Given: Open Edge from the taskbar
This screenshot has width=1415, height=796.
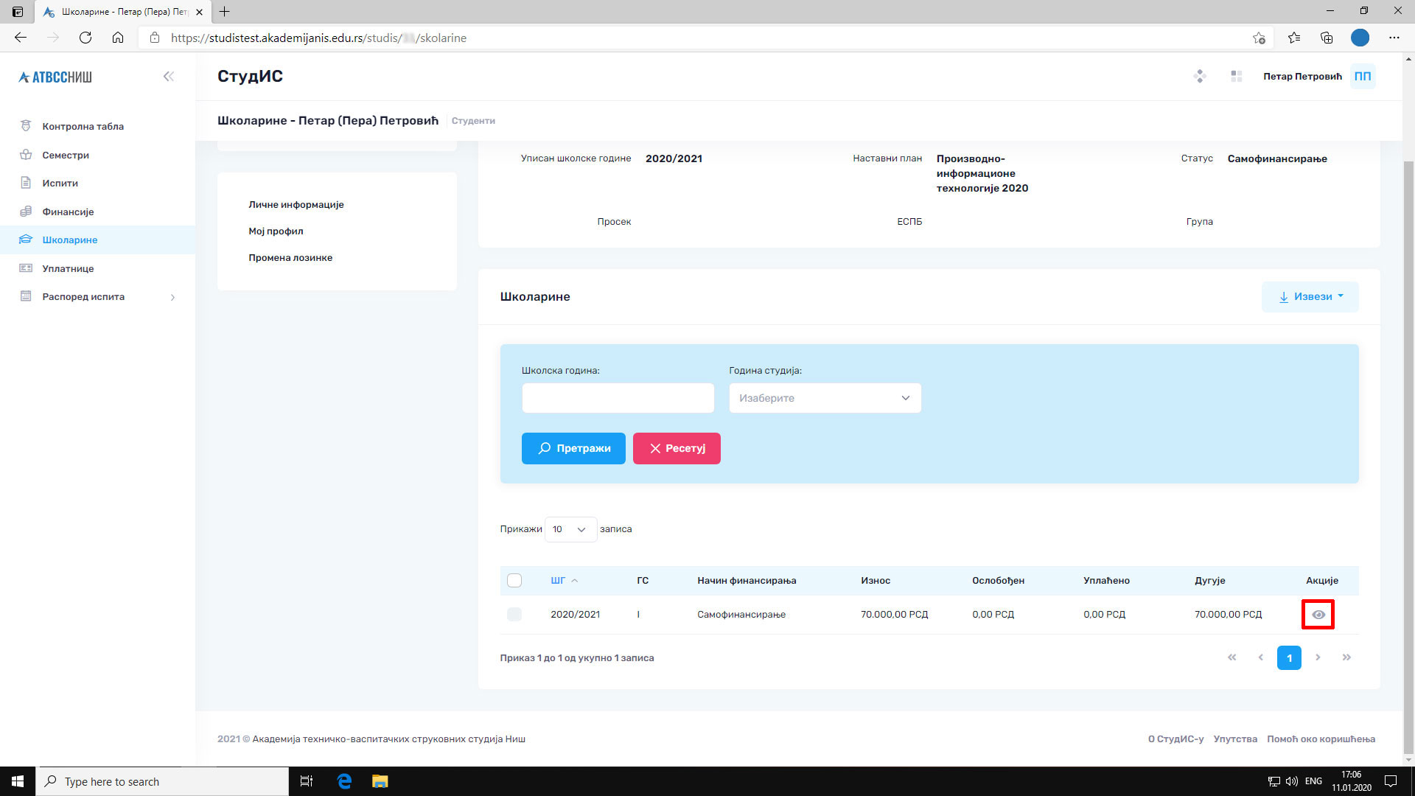Looking at the screenshot, I should (x=344, y=781).
